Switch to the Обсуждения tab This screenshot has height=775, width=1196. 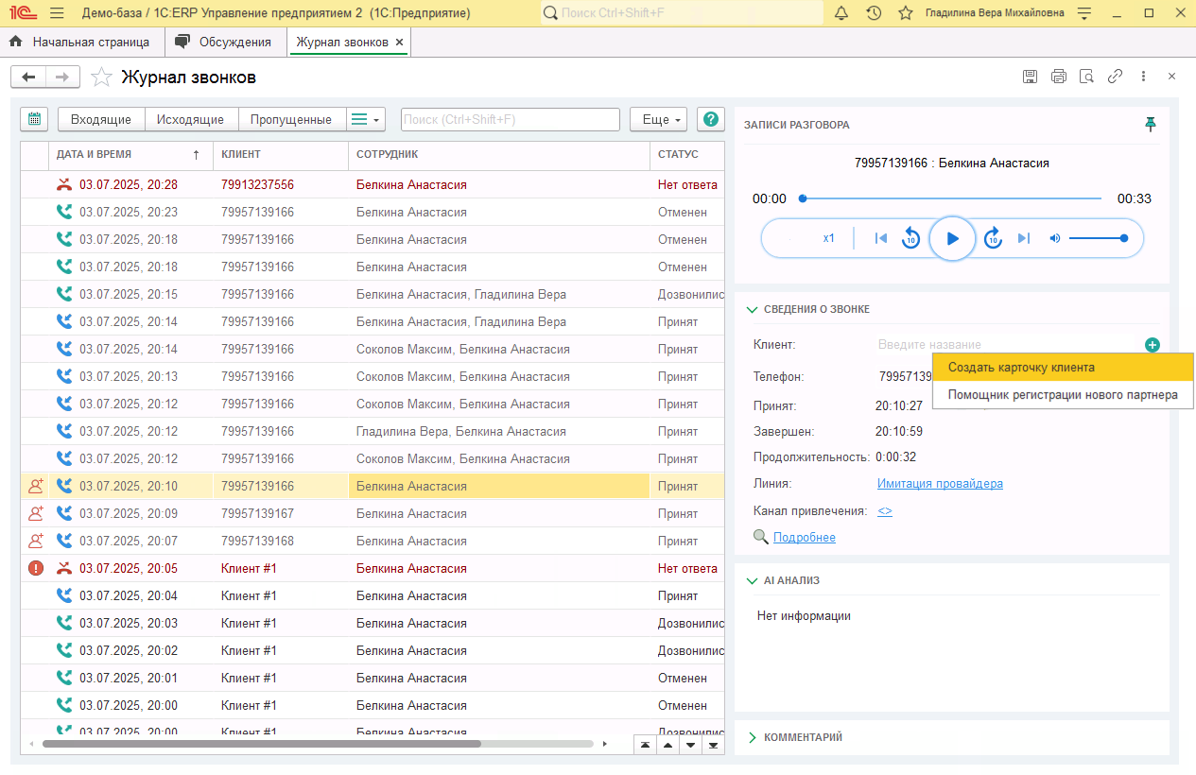tap(234, 43)
